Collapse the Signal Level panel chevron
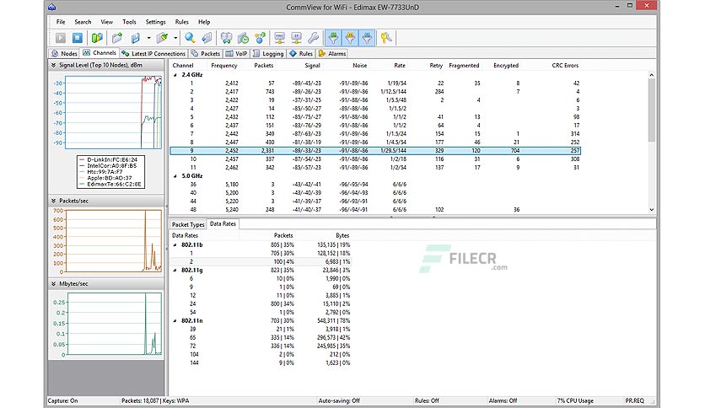 pos(53,65)
